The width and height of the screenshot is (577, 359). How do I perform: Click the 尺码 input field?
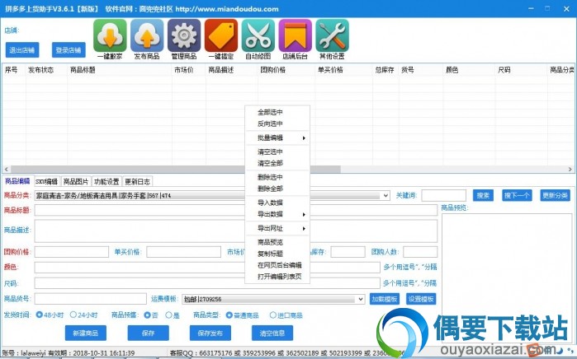pyautogui.click(x=207, y=283)
